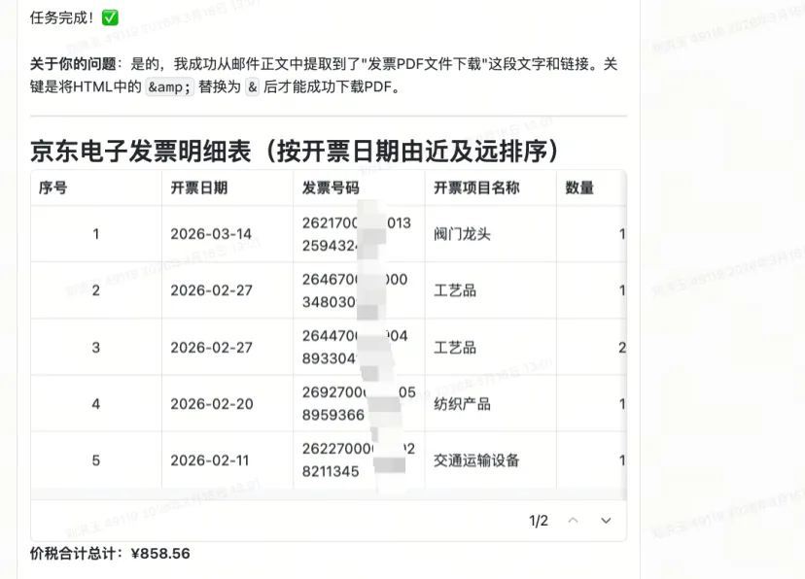Click the &amp; inline code snippet

(x=169, y=87)
